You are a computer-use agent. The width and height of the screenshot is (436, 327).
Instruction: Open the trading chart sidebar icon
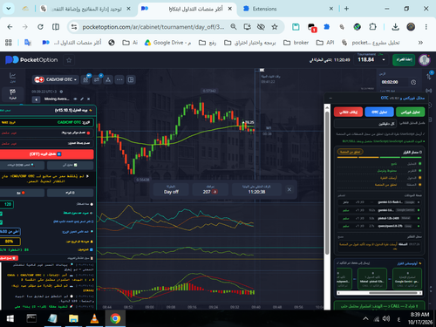click(13, 78)
